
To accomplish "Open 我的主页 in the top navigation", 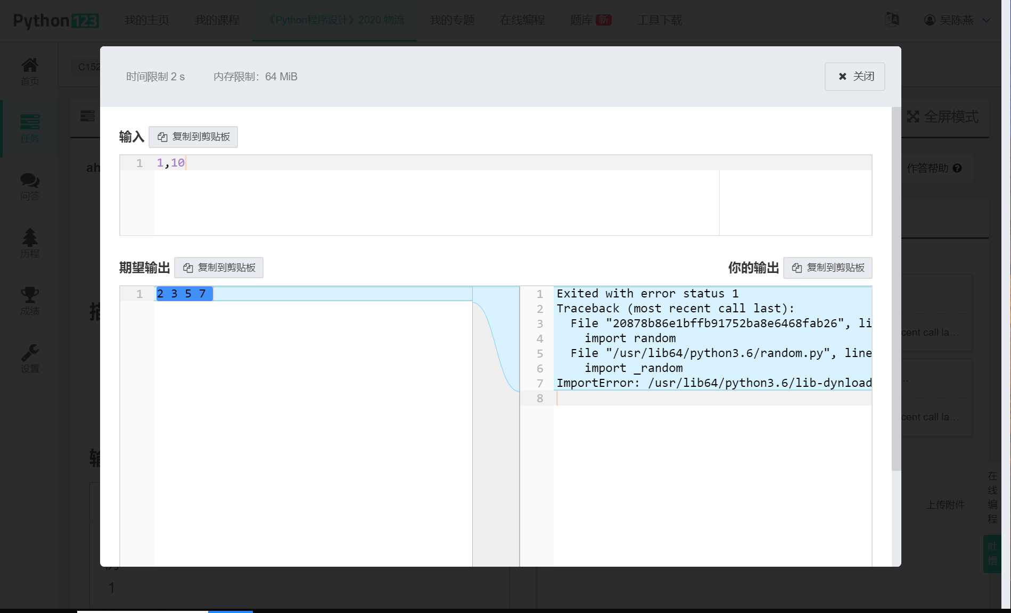I will [x=146, y=20].
